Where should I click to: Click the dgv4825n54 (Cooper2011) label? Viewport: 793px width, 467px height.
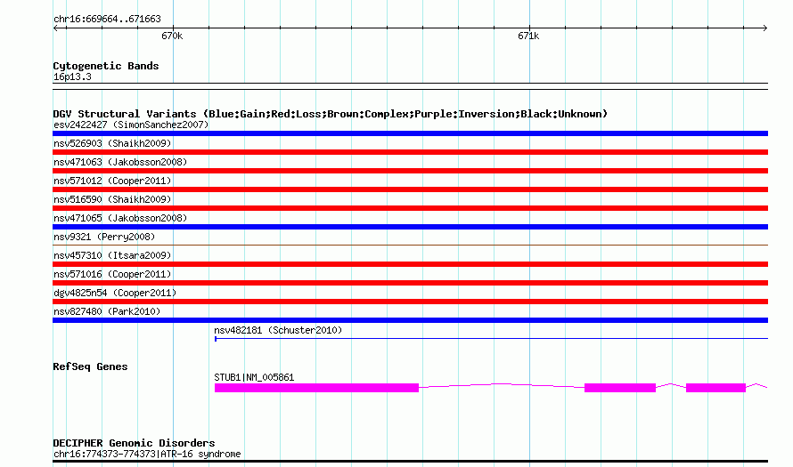point(115,293)
